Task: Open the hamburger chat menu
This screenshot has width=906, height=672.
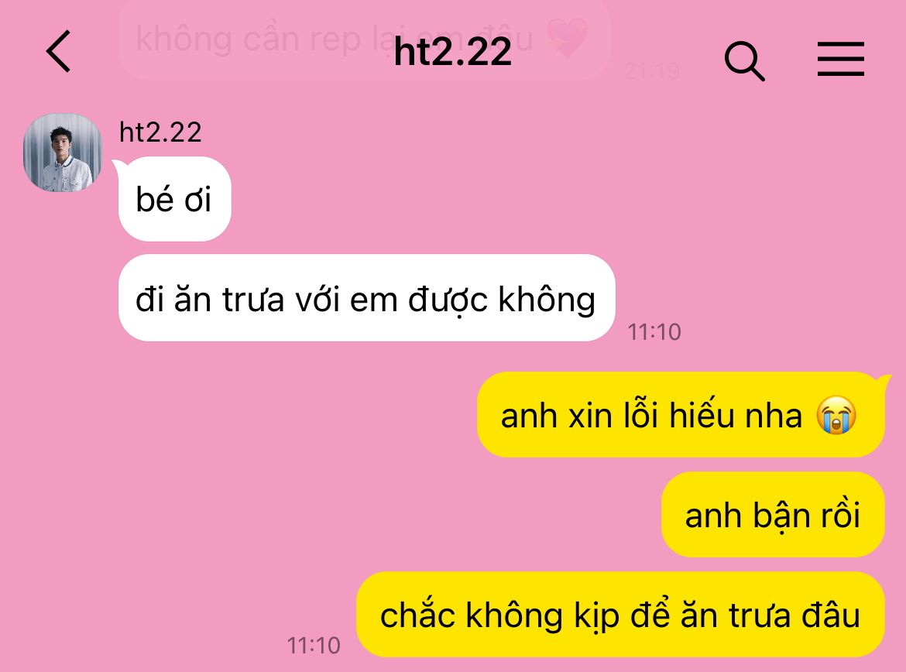Action: point(841,58)
